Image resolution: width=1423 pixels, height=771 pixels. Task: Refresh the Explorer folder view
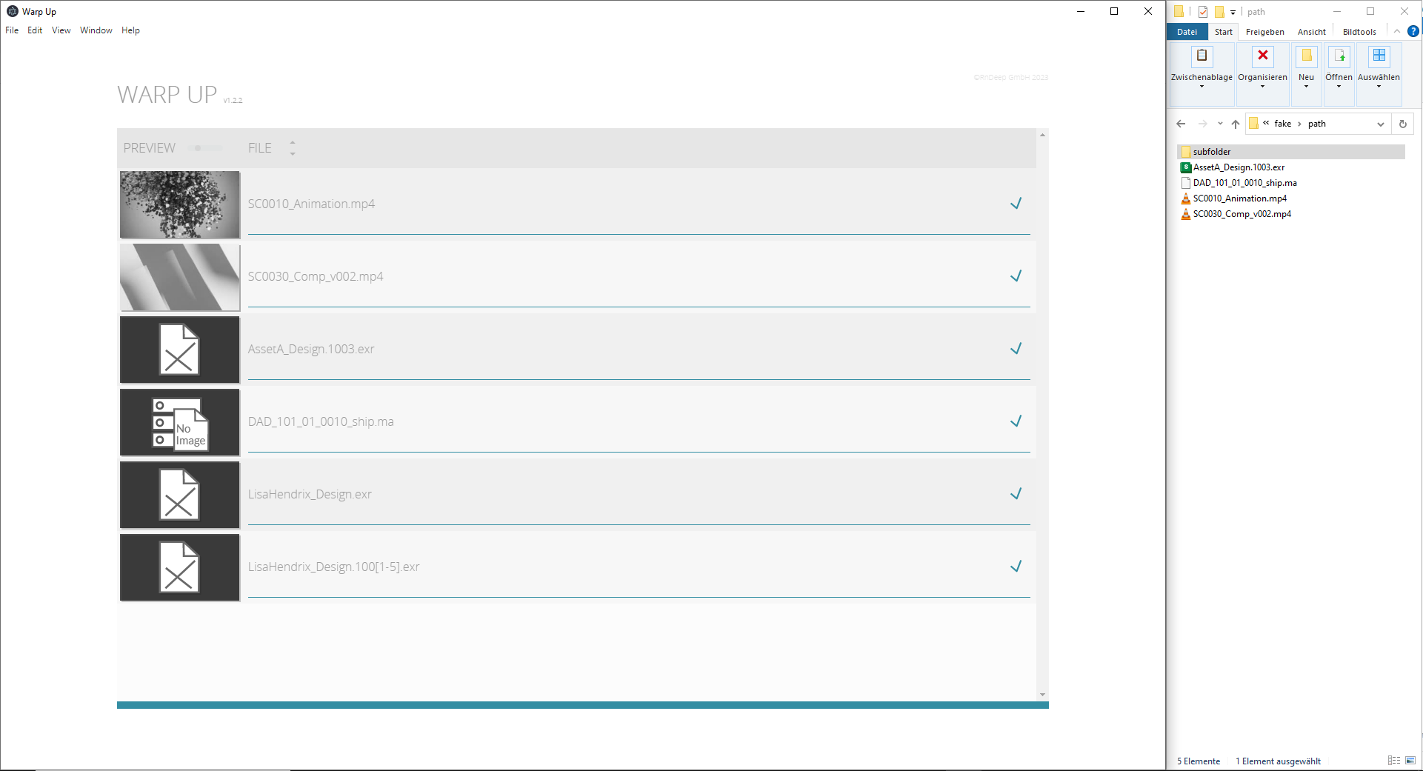(1402, 124)
